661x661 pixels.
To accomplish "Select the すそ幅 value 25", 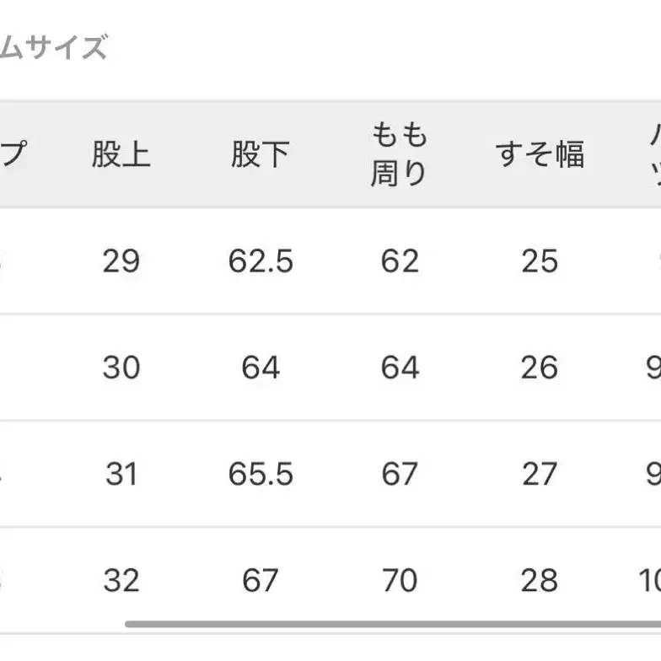I will pyautogui.click(x=540, y=261).
